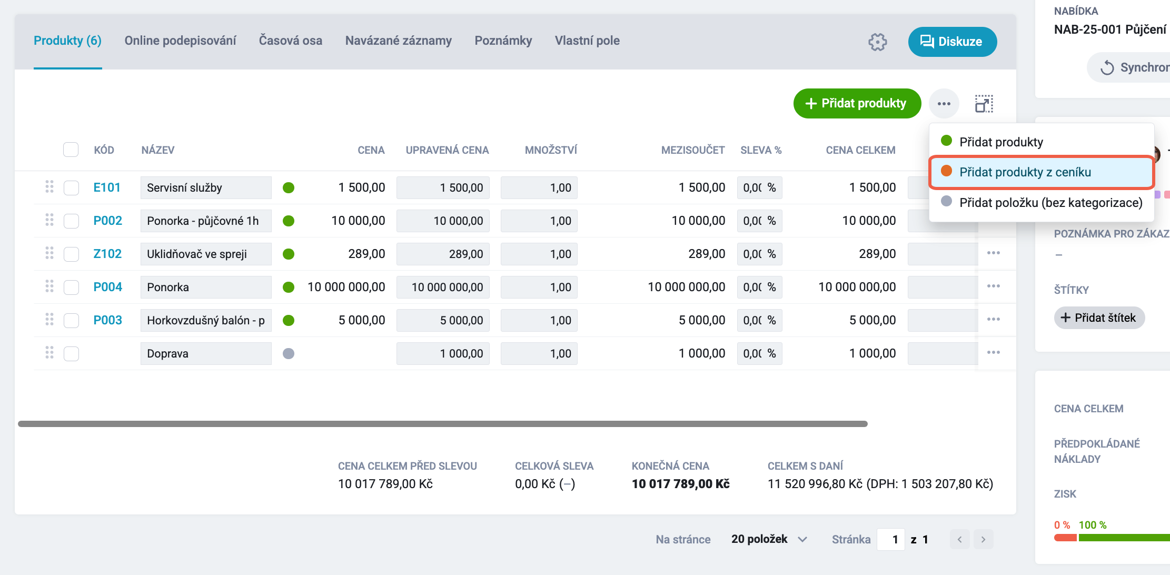Grab the drag handle of Servisní služby row

point(49,186)
